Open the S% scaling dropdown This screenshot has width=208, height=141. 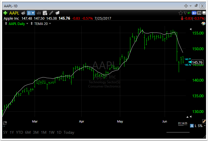(202, 126)
